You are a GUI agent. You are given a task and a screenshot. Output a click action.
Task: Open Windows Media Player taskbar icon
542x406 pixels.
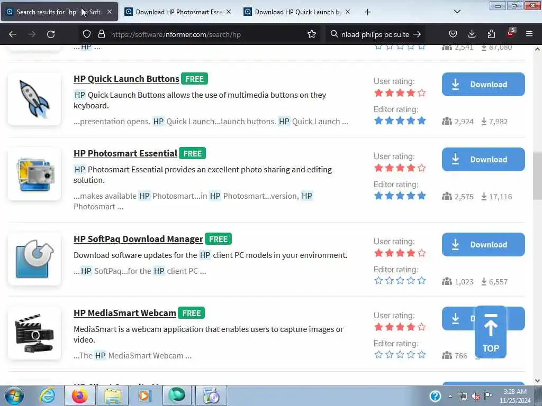pos(144,395)
